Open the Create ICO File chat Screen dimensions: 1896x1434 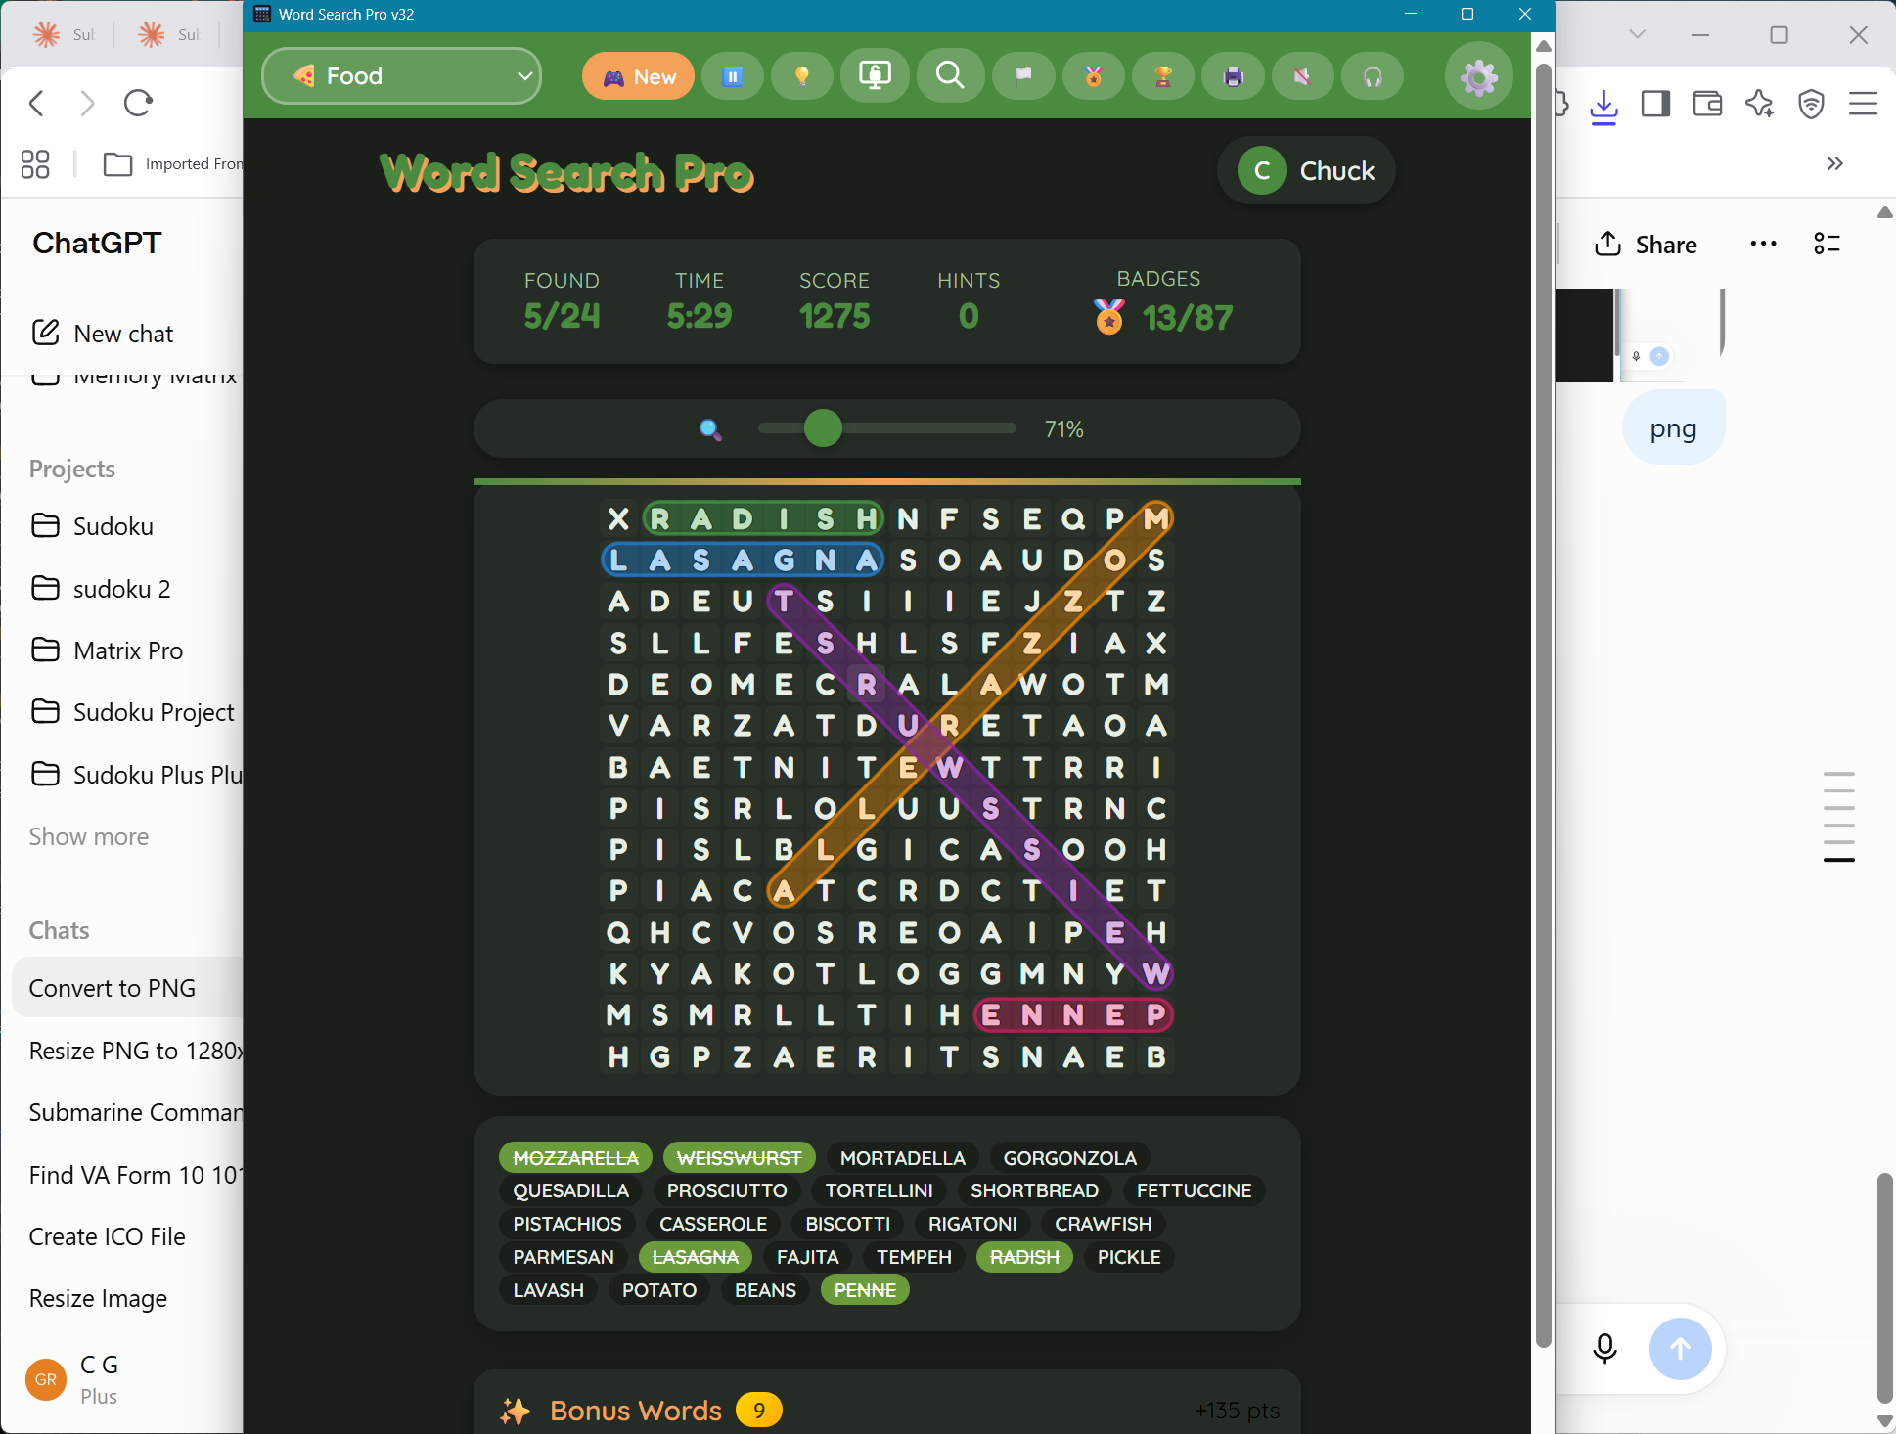click(x=108, y=1236)
